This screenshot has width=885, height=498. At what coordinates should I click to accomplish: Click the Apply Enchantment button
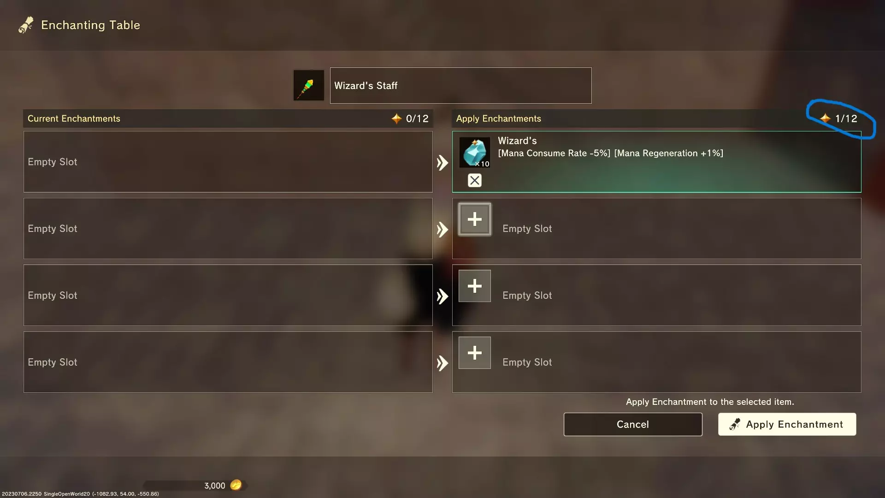point(787,424)
